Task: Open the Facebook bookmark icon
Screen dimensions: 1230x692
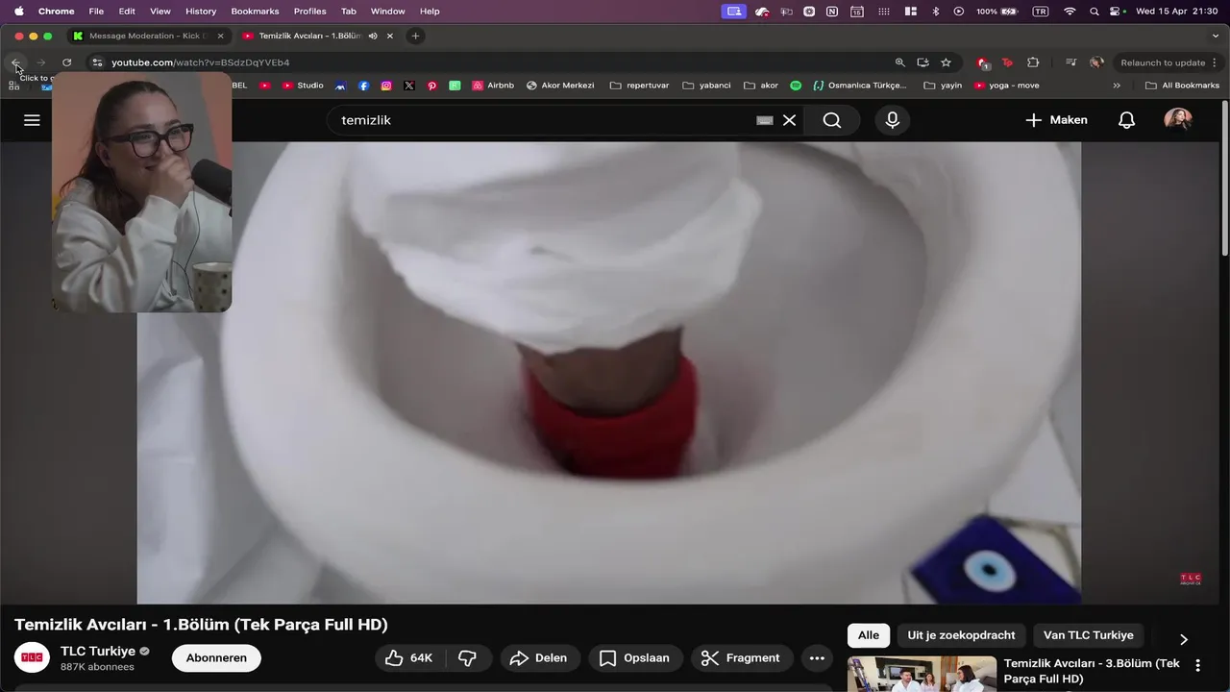Action: tap(363, 86)
